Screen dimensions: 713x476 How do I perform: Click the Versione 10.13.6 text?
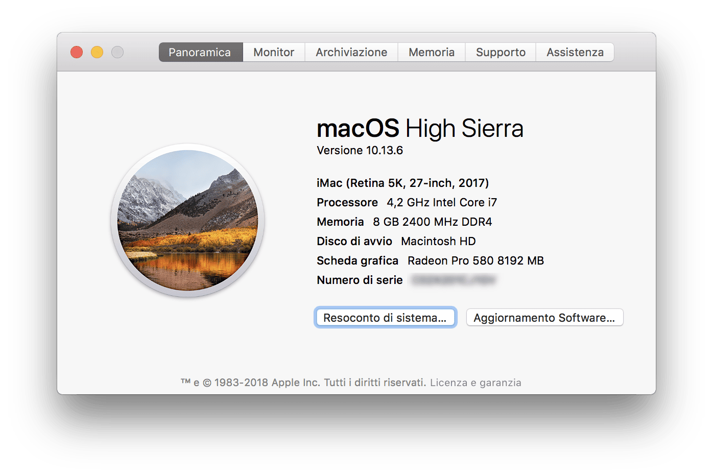tap(360, 150)
